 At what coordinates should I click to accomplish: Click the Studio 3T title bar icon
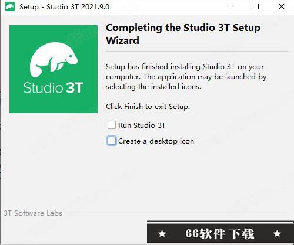pyautogui.click(x=10, y=7)
